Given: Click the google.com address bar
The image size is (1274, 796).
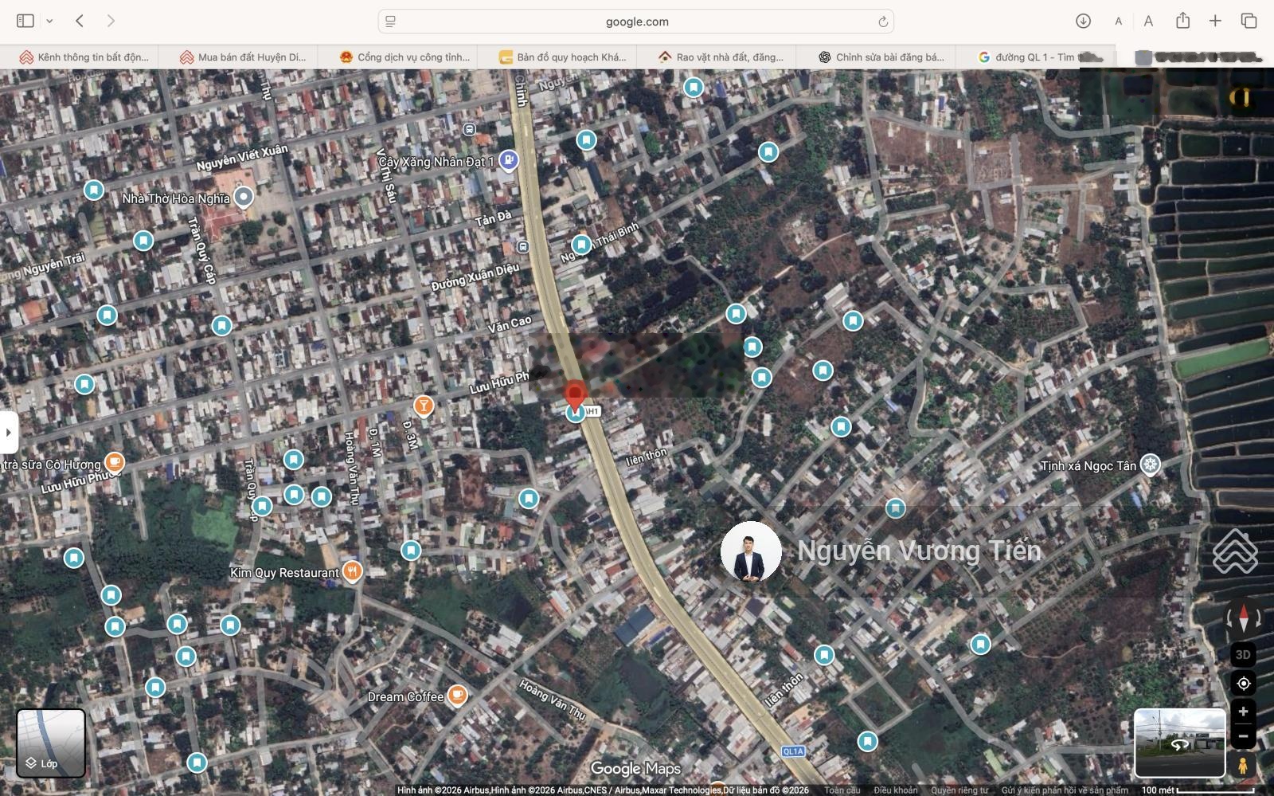Looking at the screenshot, I should [635, 22].
